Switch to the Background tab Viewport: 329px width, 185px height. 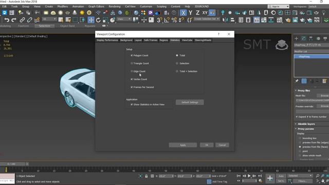coord(126,40)
